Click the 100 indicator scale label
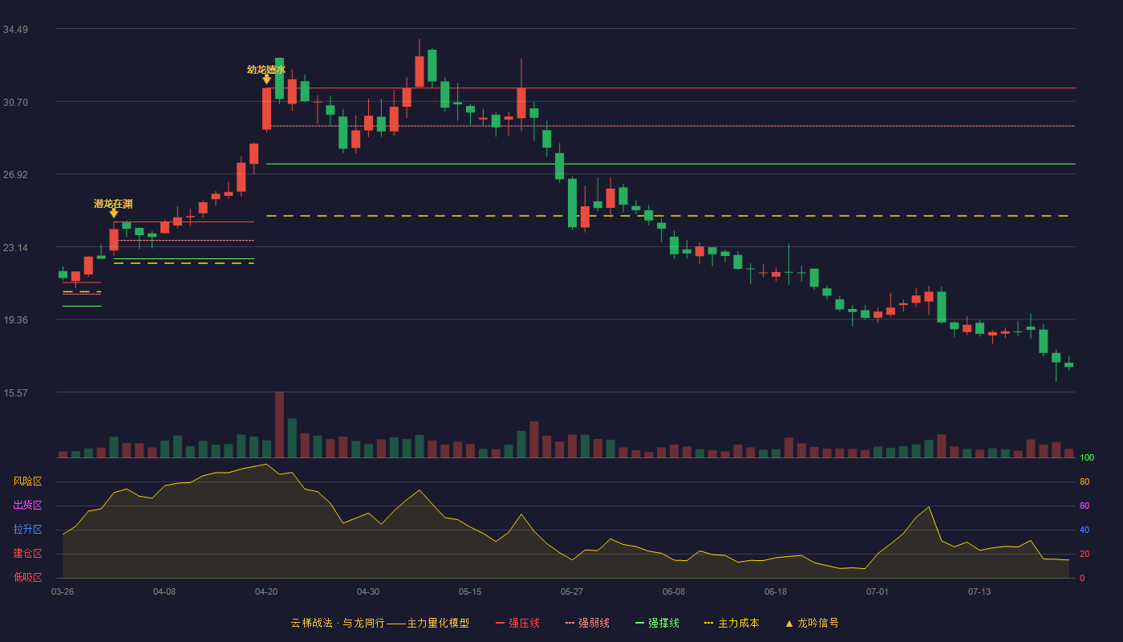 coord(1087,458)
